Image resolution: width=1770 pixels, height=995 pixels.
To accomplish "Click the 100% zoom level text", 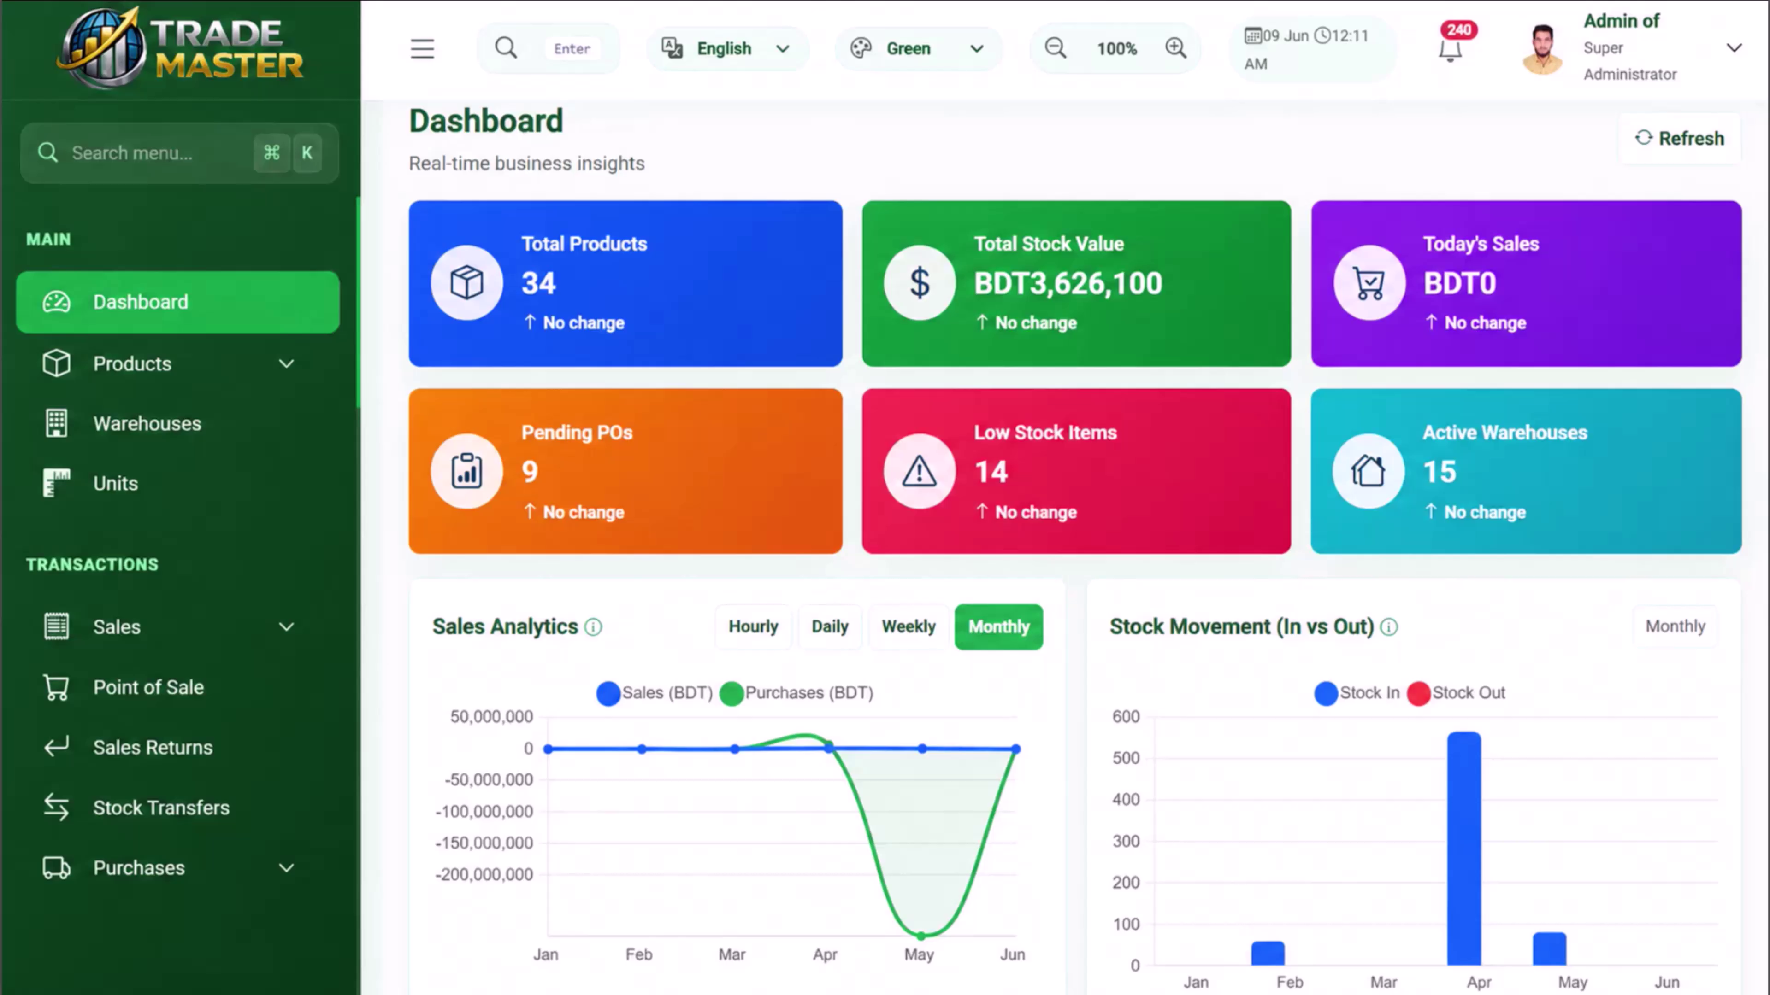I will click(x=1116, y=49).
